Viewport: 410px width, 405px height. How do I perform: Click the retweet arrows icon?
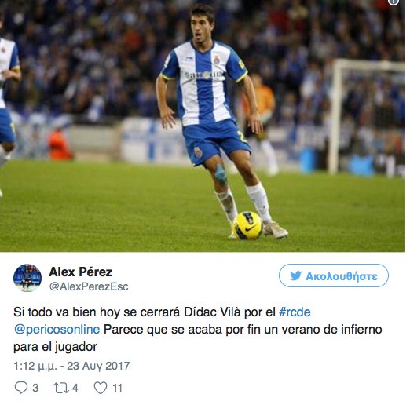61,388
